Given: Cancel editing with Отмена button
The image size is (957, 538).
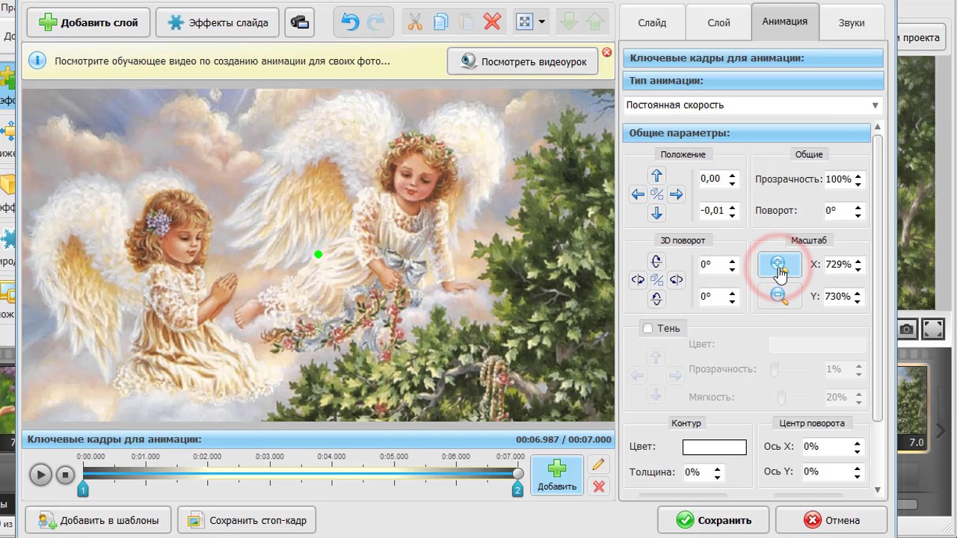Looking at the screenshot, I should 831,520.
